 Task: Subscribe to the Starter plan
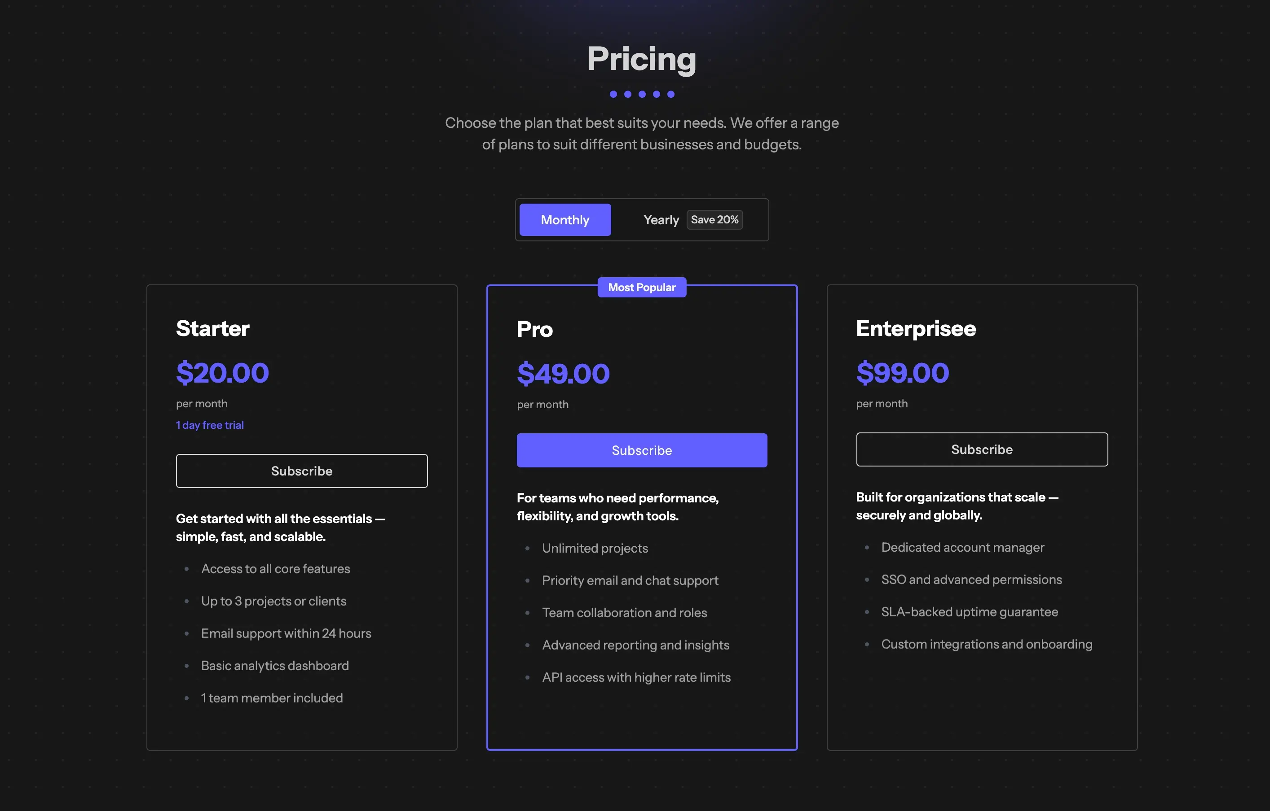pyautogui.click(x=302, y=471)
